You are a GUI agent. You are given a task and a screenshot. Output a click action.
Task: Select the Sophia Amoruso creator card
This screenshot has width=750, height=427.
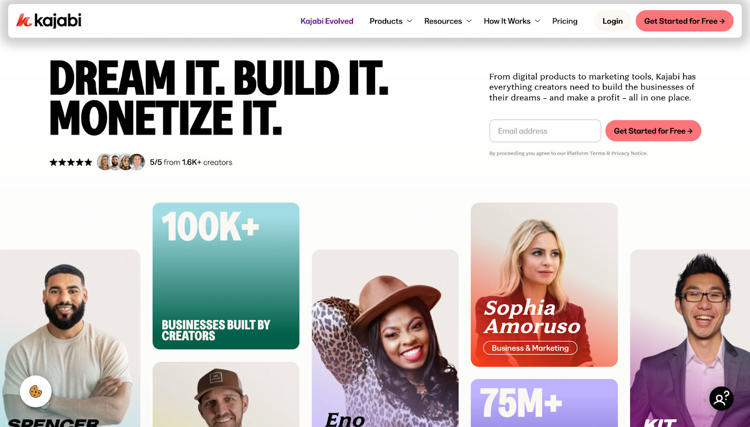pyautogui.click(x=544, y=285)
